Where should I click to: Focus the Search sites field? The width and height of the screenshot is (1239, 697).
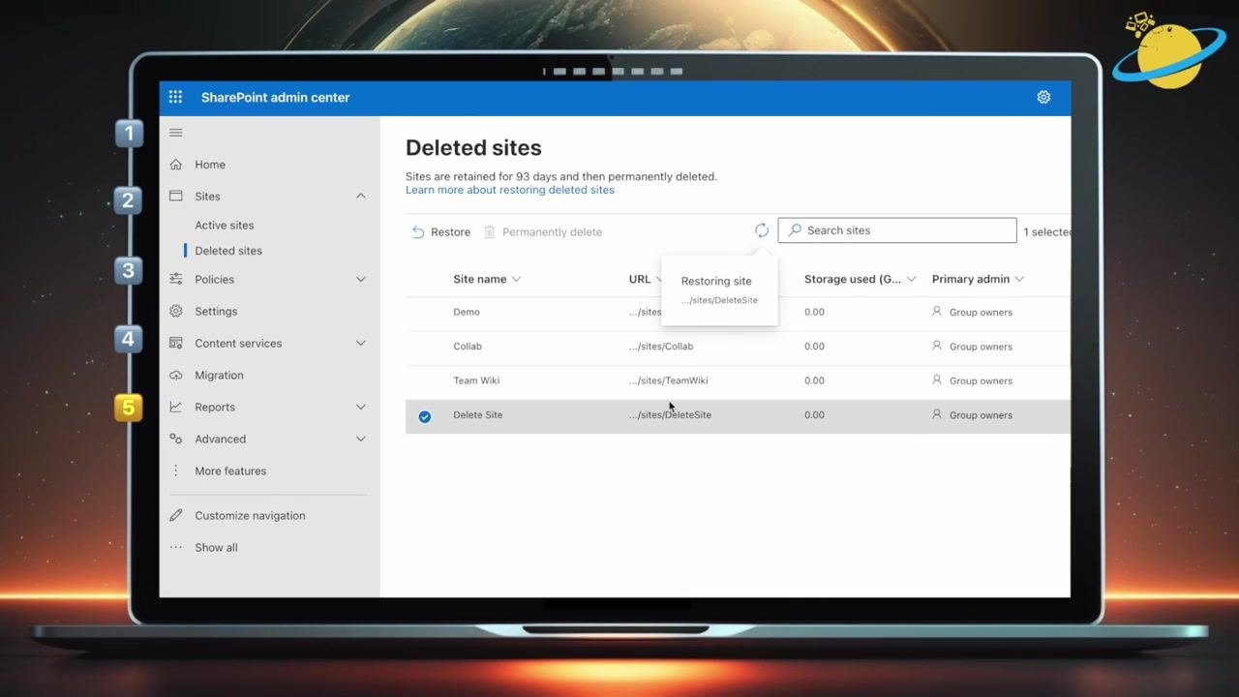click(897, 230)
